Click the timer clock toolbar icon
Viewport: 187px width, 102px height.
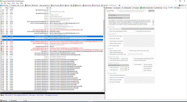click(74, 5)
